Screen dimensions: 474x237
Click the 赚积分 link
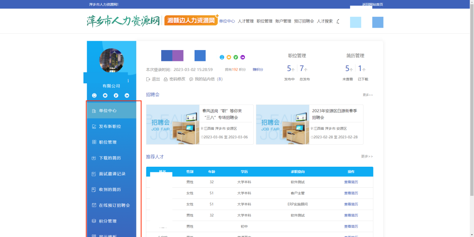(x=258, y=70)
